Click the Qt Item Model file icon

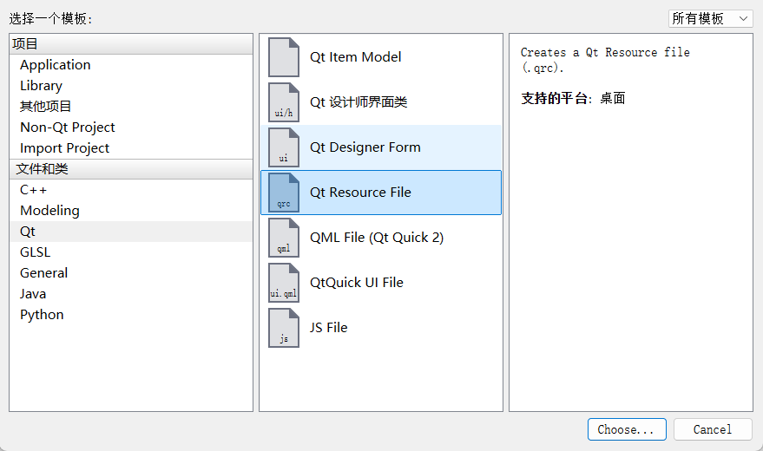(x=284, y=57)
